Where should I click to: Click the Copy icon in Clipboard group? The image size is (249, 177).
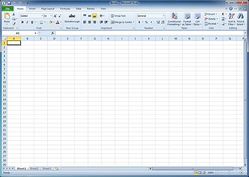[x=14, y=19]
